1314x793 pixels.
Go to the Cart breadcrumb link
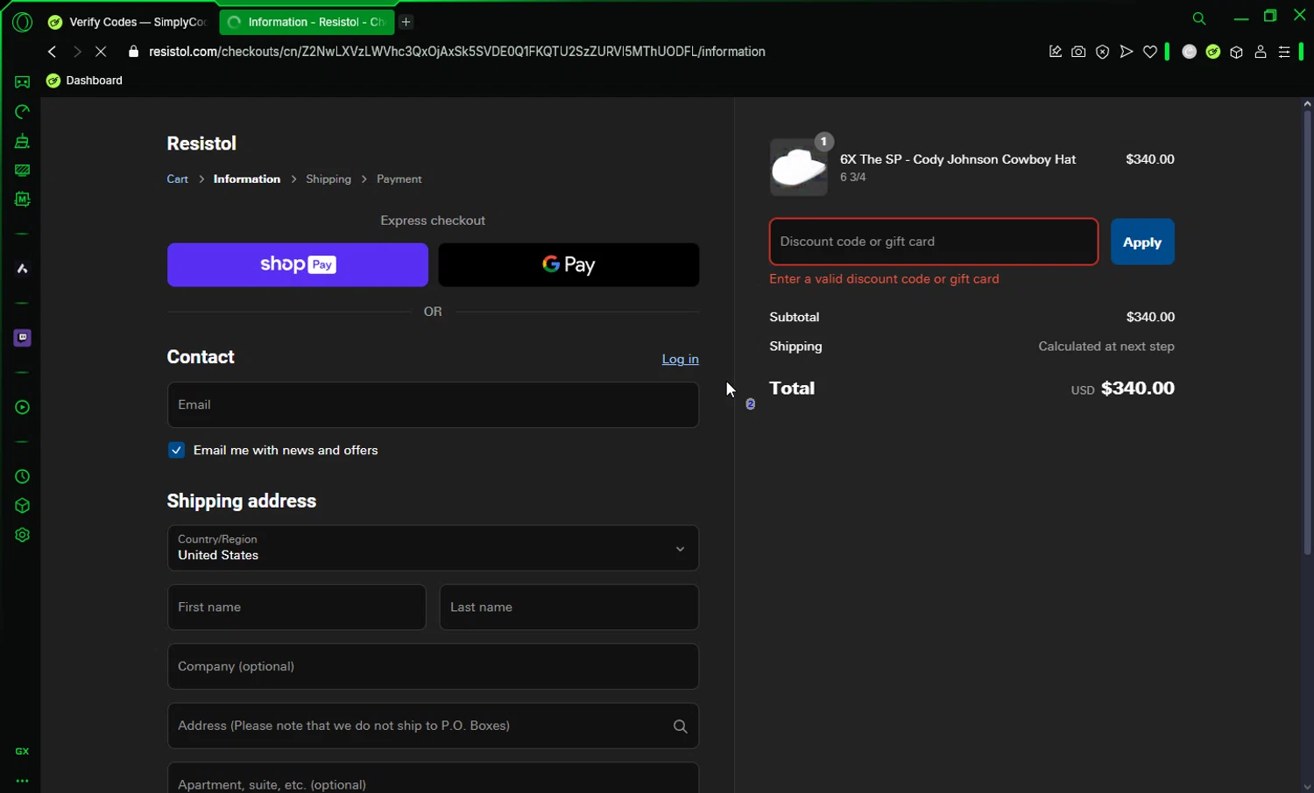coord(177,179)
